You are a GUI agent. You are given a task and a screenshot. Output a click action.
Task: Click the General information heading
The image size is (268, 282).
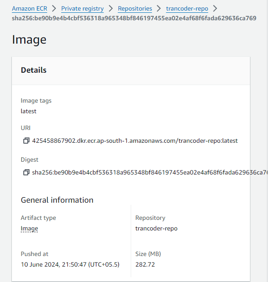tap(57, 200)
